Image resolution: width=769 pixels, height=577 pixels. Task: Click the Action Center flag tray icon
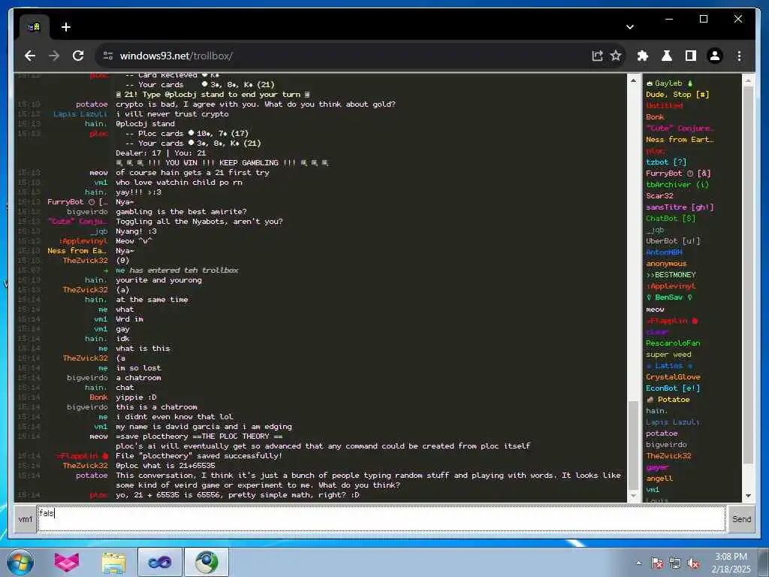(656, 563)
